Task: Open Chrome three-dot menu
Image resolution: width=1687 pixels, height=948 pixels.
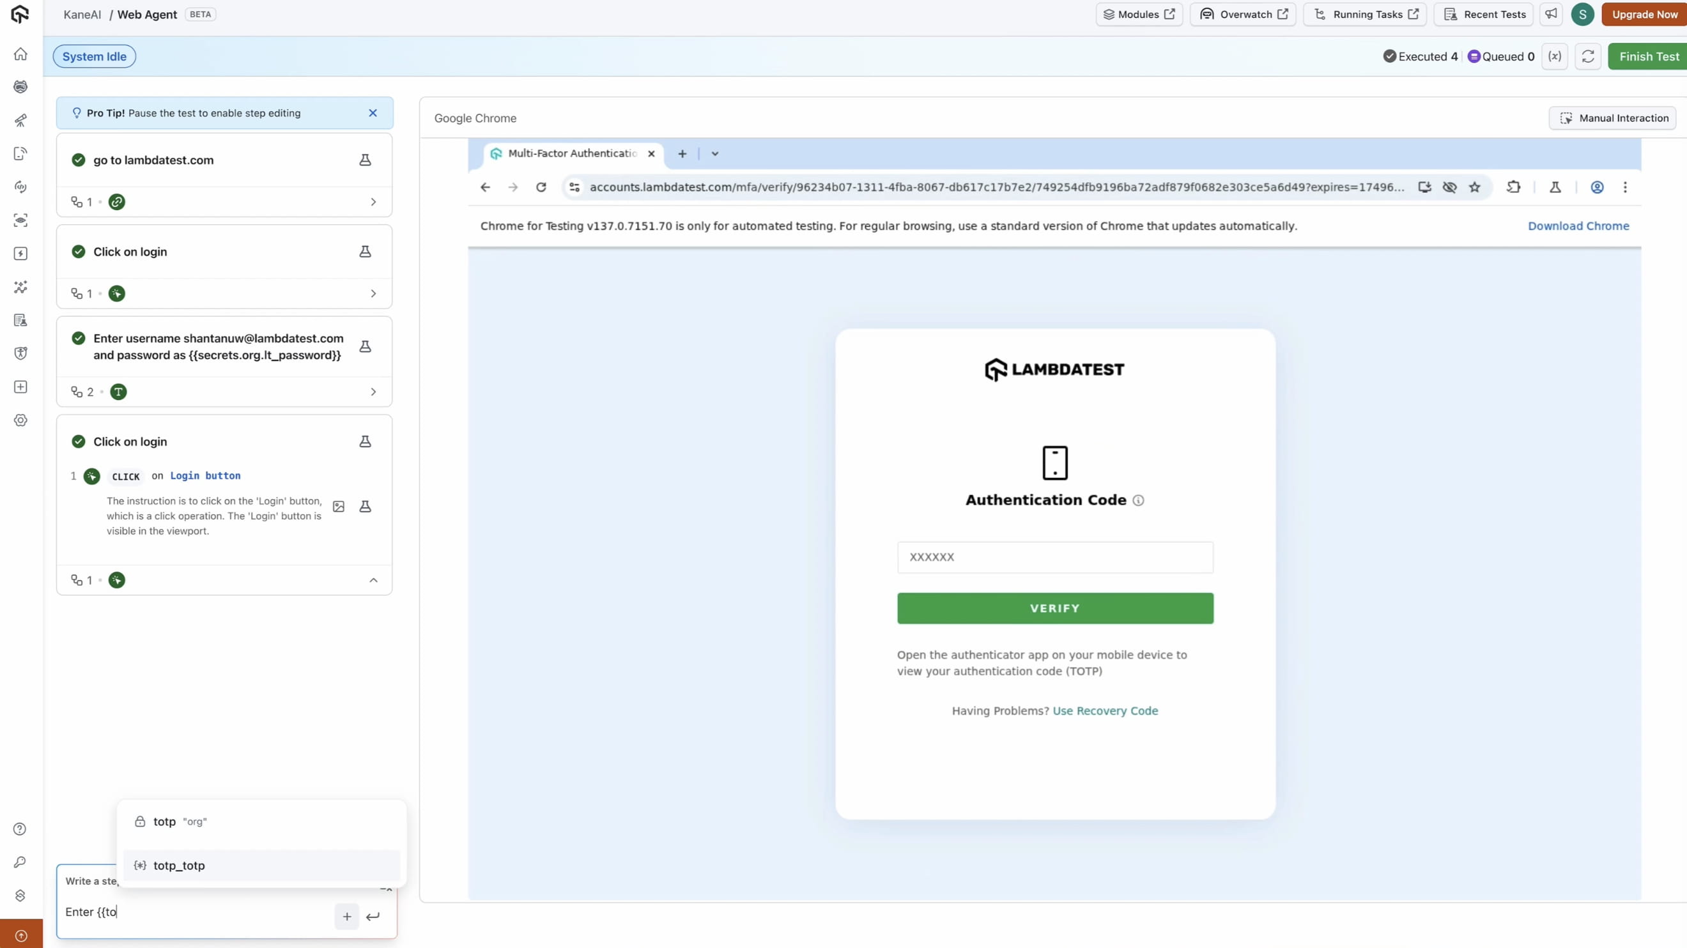Action: tap(1625, 187)
